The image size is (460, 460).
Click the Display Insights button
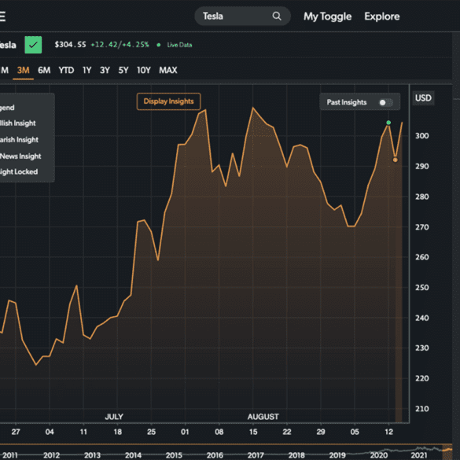click(169, 101)
